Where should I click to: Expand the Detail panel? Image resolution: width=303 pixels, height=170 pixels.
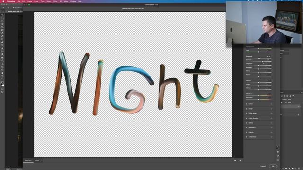pyautogui.click(x=247, y=109)
